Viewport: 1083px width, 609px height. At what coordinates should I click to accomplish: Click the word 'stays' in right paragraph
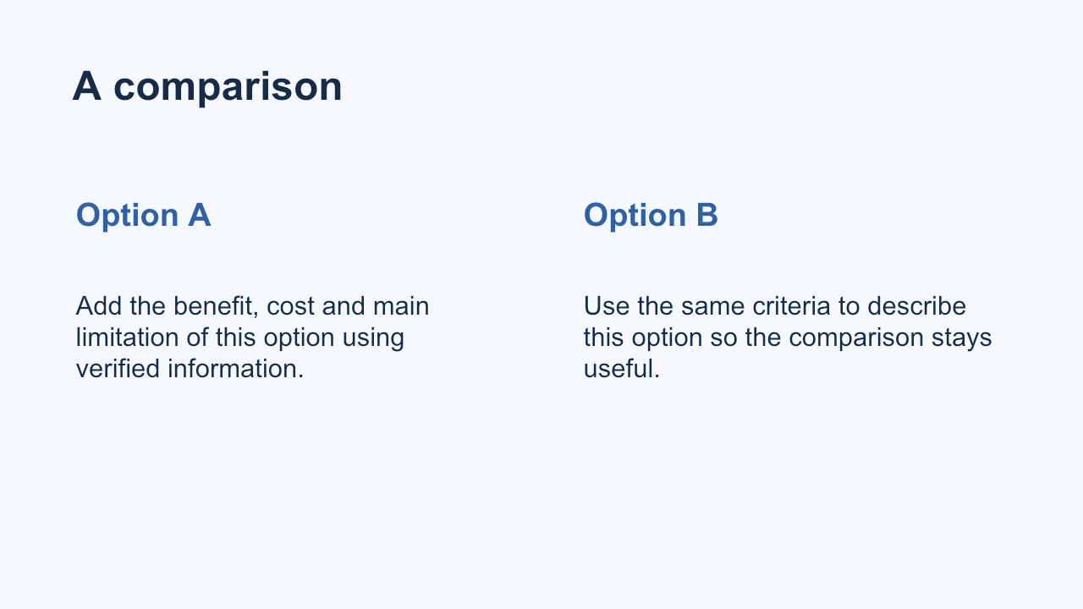pos(961,337)
